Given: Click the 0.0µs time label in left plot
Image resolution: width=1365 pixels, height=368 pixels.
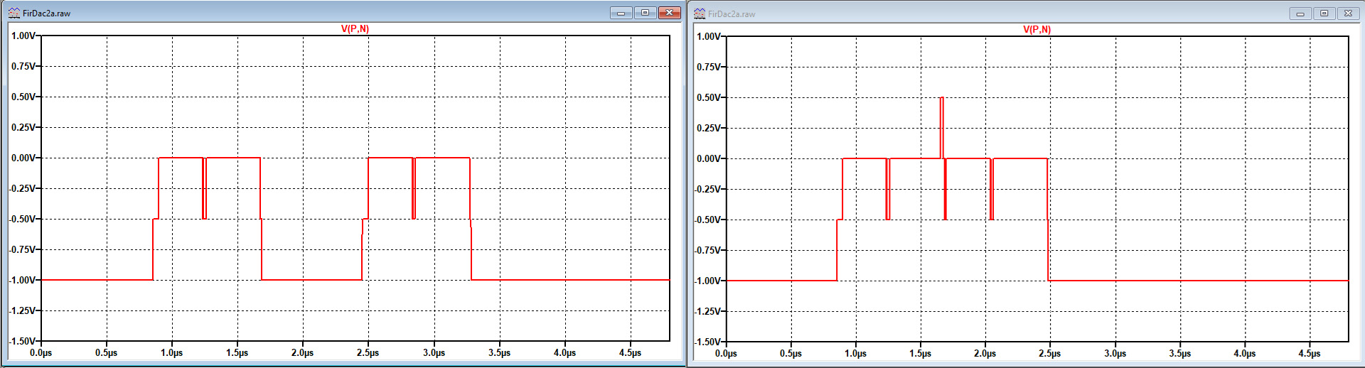Looking at the screenshot, I should click(x=41, y=352).
